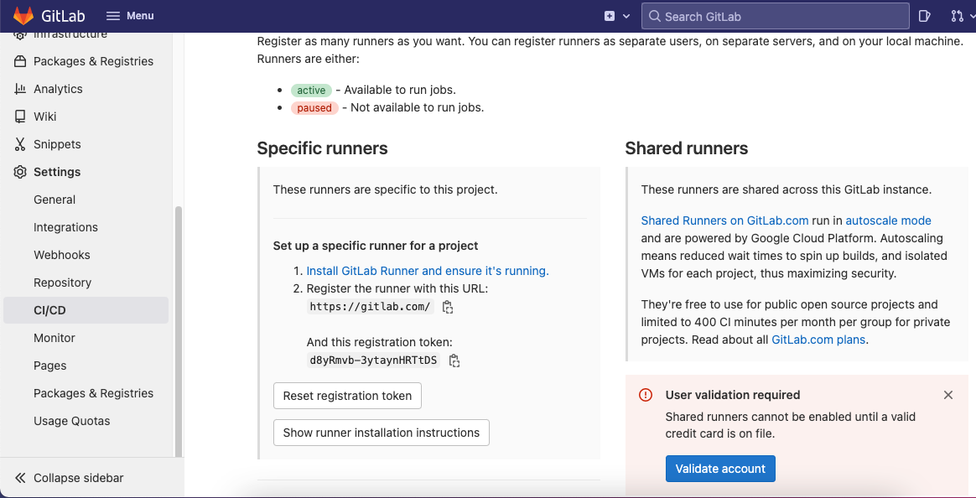976x498 pixels.
Task: Click the Packages & Registries box icon
Action: [x=20, y=61]
